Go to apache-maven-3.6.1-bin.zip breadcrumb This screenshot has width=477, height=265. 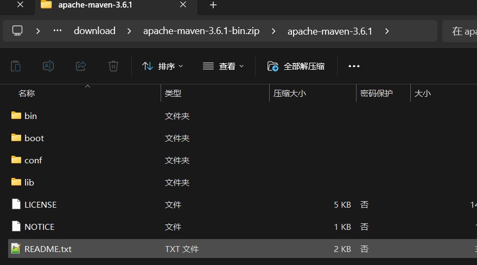pos(201,31)
